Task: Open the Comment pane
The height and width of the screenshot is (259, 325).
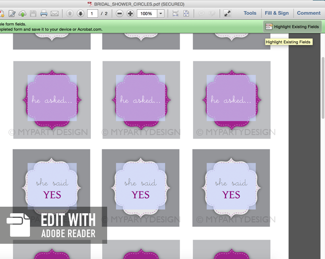Action: [309, 13]
